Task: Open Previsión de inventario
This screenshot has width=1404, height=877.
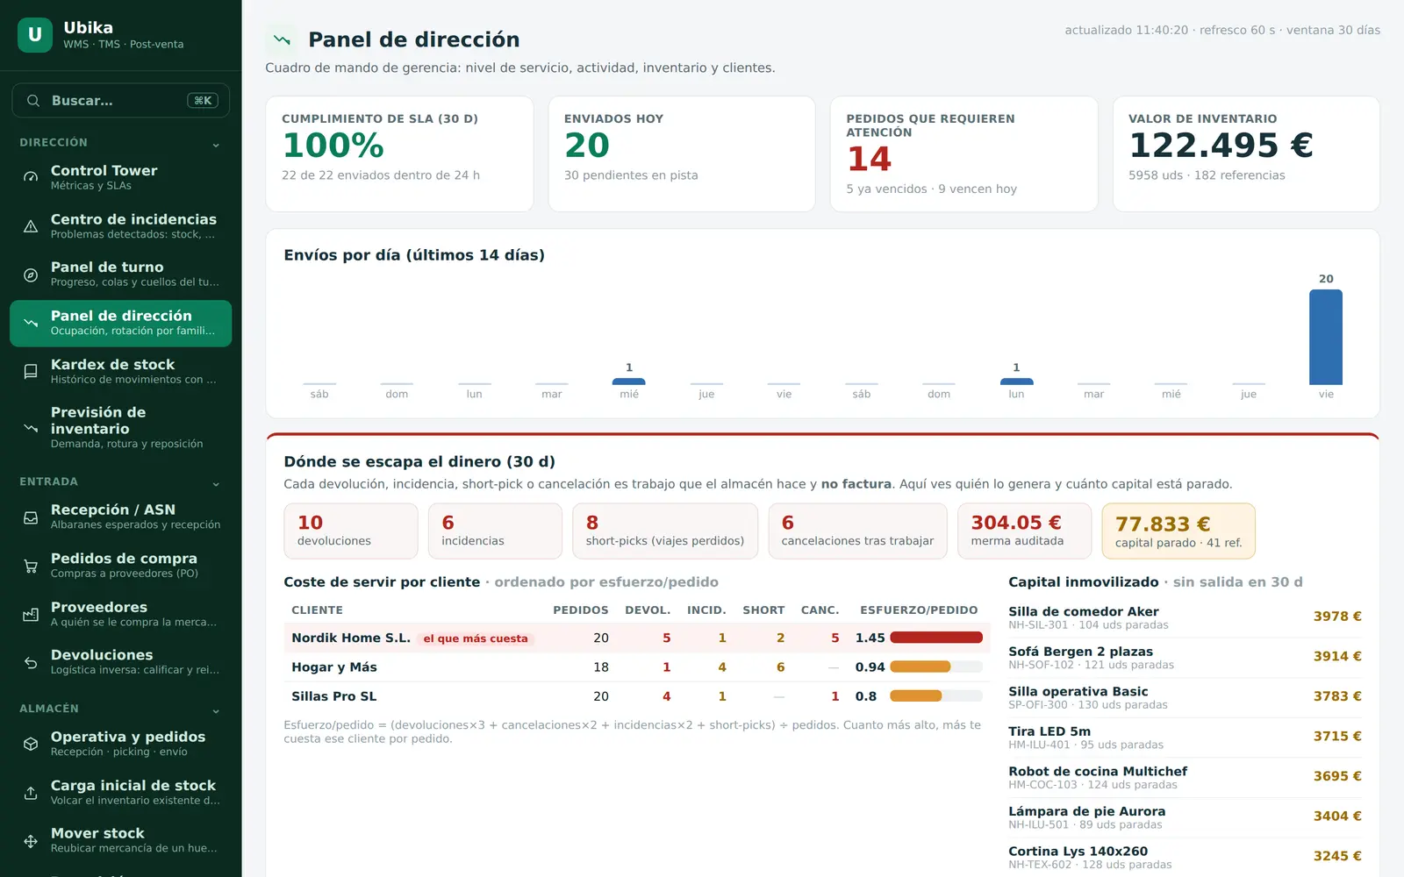Action: click(121, 428)
